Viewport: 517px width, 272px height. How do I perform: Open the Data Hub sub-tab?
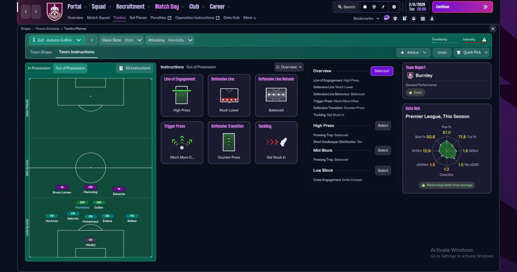click(231, 18)
